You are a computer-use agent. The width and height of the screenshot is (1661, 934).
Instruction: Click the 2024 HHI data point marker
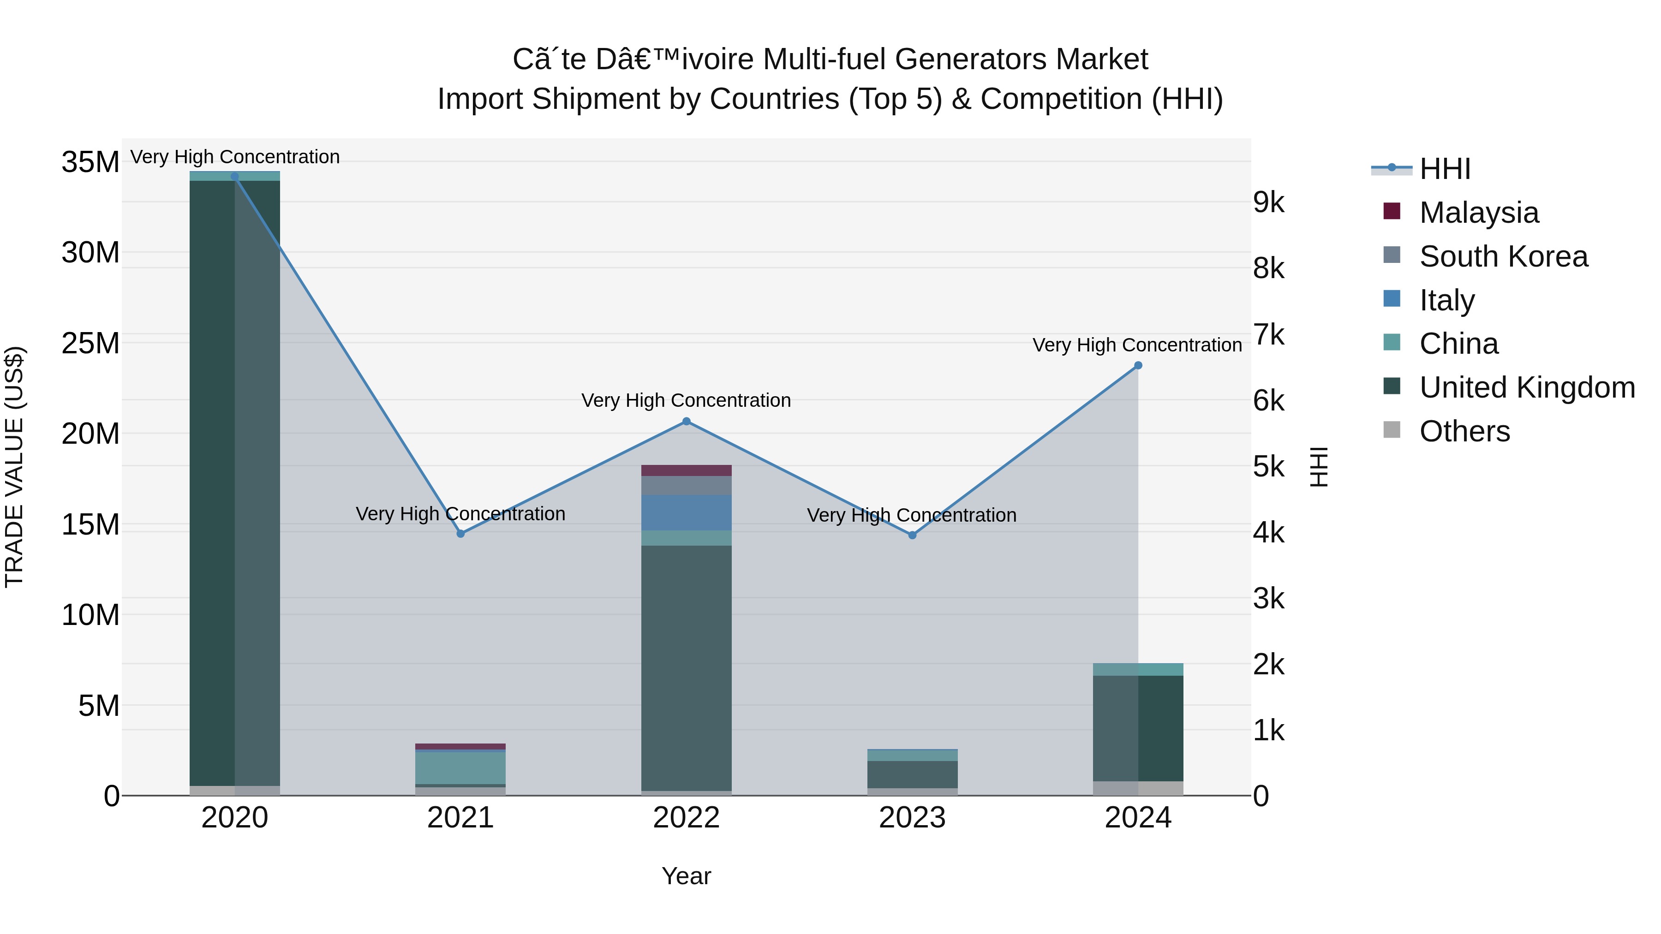click(x=1138, y=365)
